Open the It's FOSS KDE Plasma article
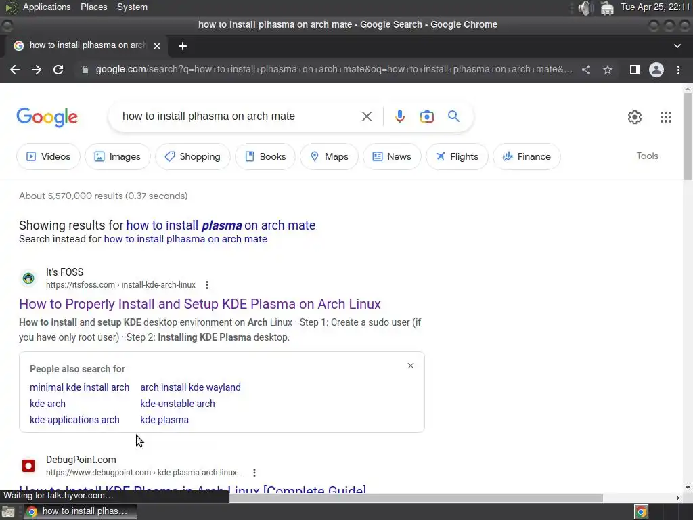 click(x=200, y=304)
